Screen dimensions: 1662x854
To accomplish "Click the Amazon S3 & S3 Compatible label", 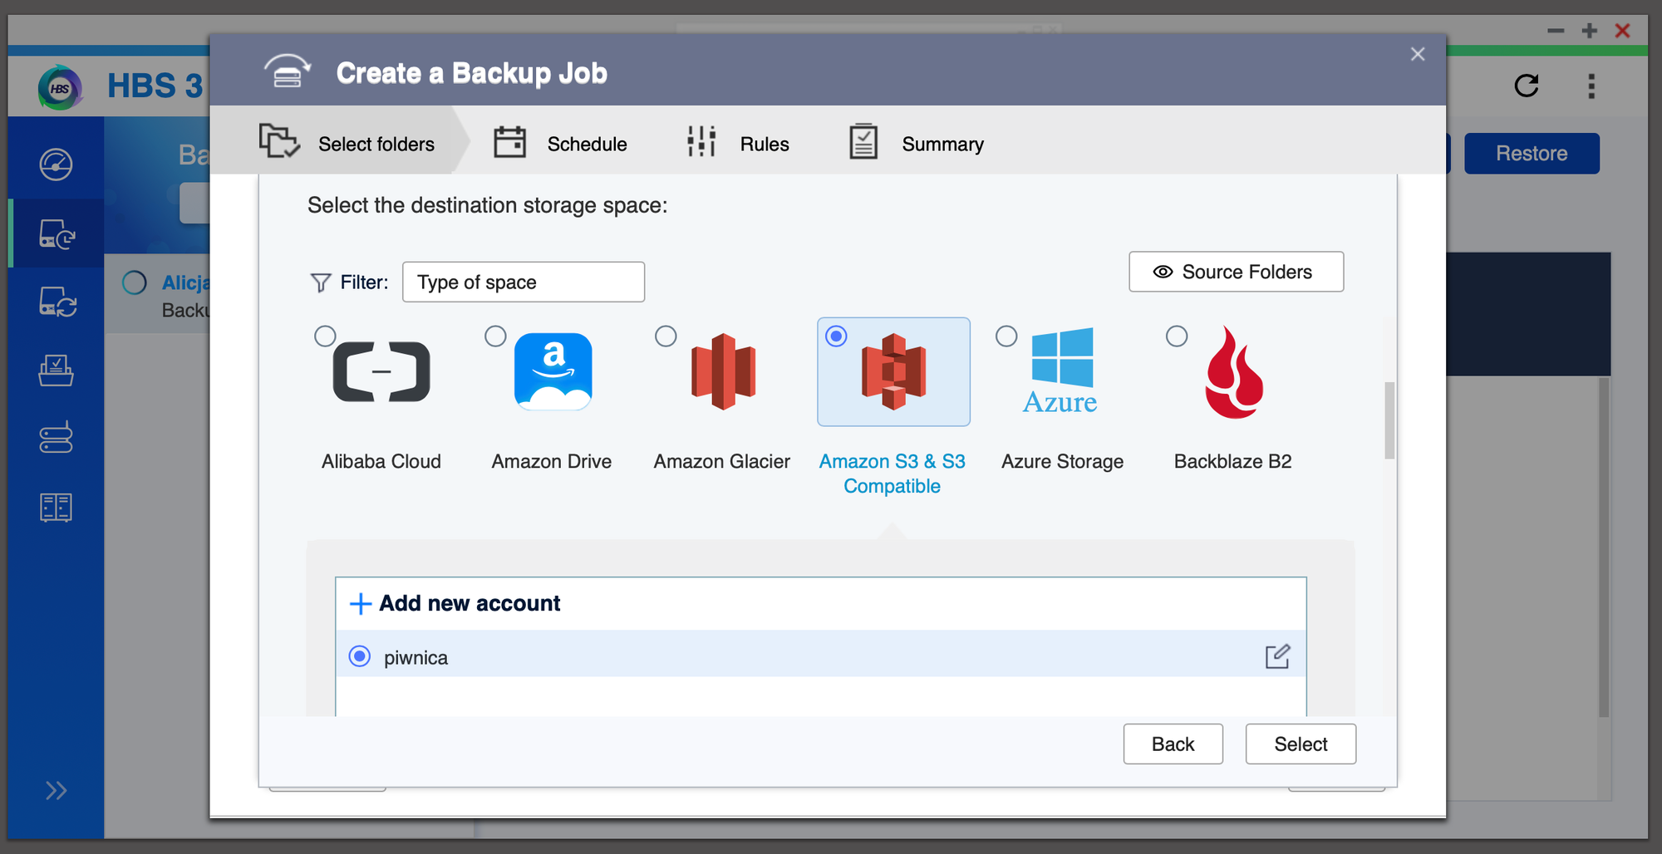I will 892,474.
